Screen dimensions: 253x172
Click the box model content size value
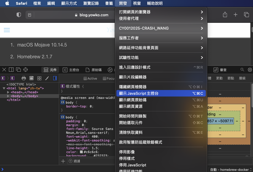click(220, 121)
